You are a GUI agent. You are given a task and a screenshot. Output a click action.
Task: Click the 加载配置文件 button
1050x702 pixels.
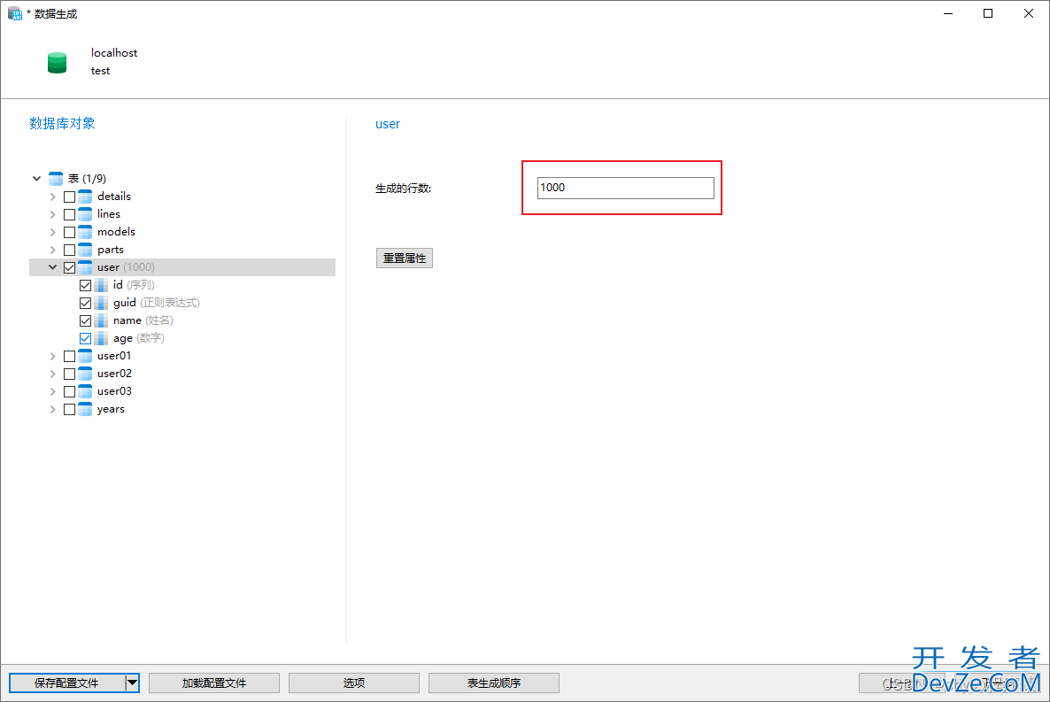pyautogui.click(x=214, y=683)
